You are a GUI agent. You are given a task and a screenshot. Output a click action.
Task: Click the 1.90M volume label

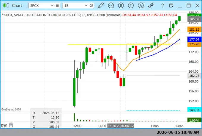pos(194,121)
